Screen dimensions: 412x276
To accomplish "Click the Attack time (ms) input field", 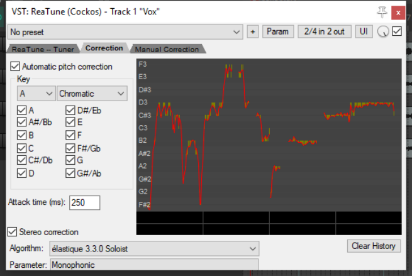I will (85, 202).
